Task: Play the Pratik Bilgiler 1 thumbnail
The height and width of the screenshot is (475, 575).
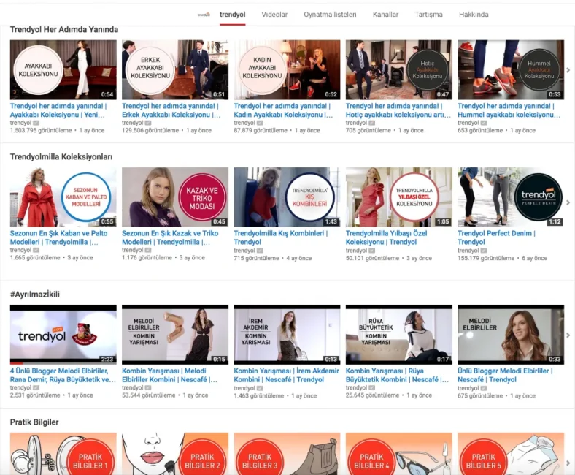Action: click(63, 454)
